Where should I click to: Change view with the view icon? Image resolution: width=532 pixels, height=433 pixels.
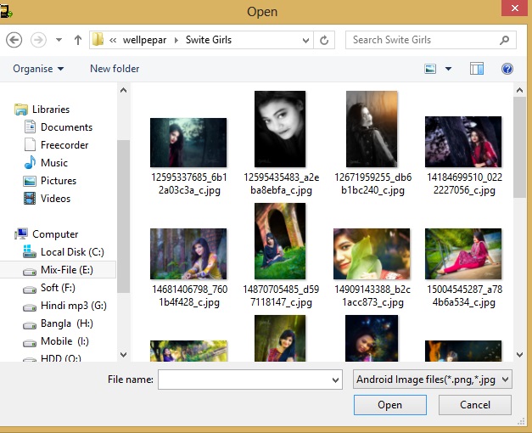pyautogui.click(x=430, y=69)
